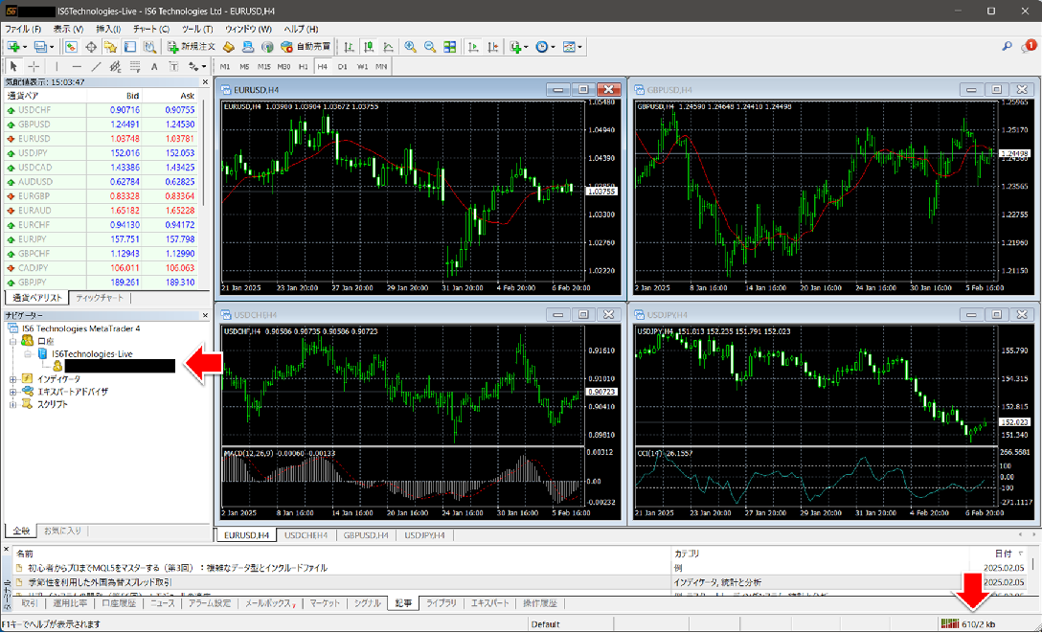This screenshot has width=1042, height=633.
Task: Click the 新規注文 new order button
Action: tap(192, 47)
